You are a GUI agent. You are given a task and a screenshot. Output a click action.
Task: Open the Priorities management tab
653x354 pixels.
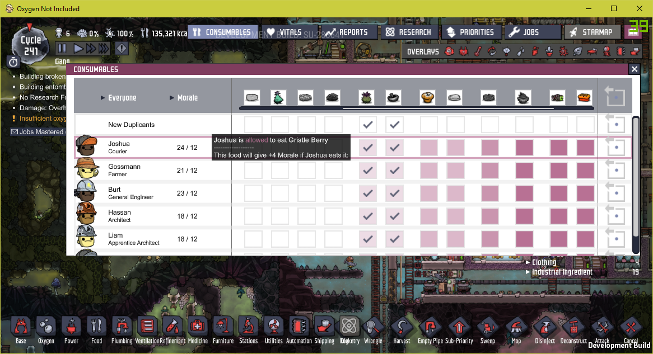point(471,32)
